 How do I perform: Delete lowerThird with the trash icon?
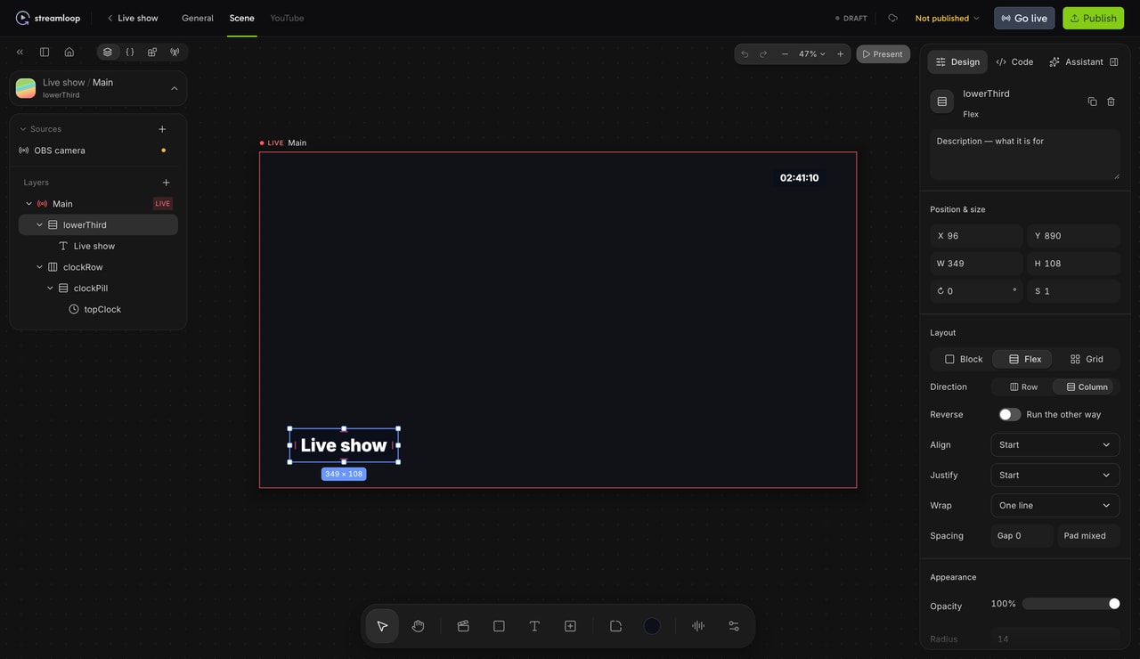pyautogui.click(x=1111, y=102)
